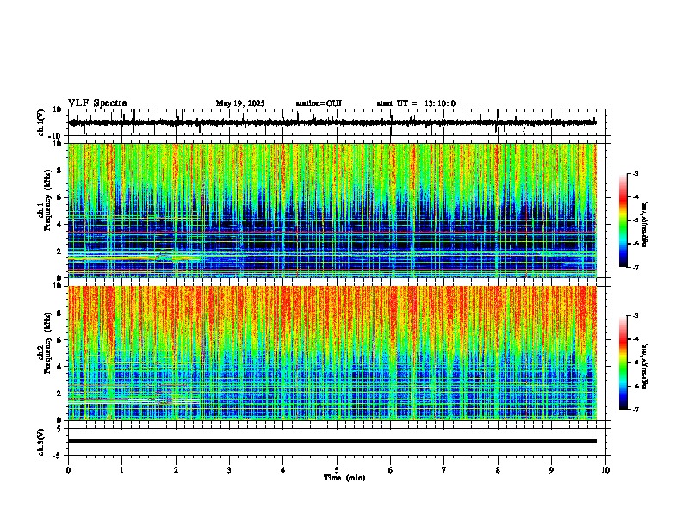Click the "VLF Spectra" title text
Image resolution: width=682 pixels, height=527 pixels.
click(97, 103)
